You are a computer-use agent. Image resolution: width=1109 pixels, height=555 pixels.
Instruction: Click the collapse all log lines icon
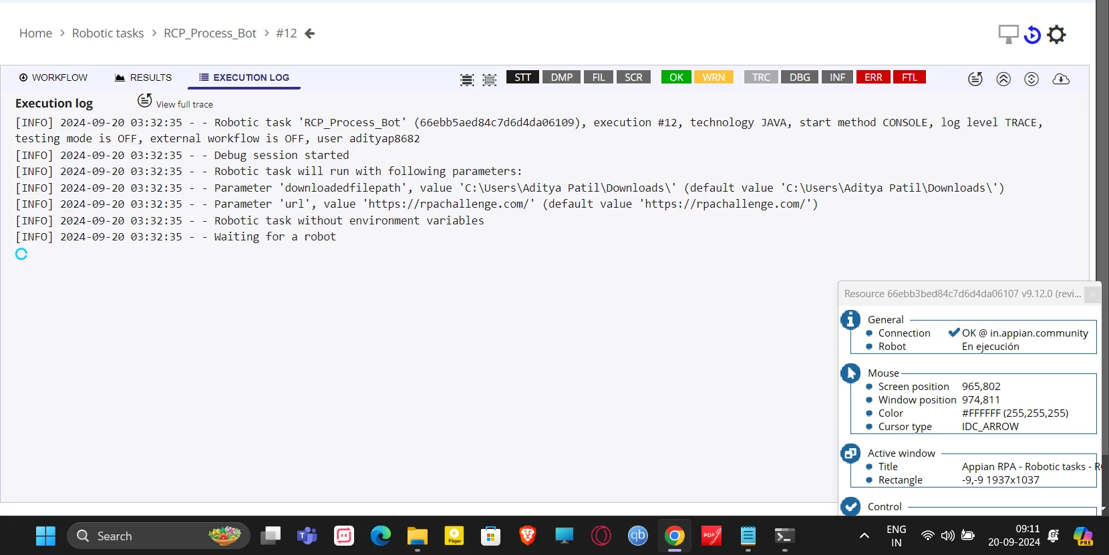pos(490,80)
